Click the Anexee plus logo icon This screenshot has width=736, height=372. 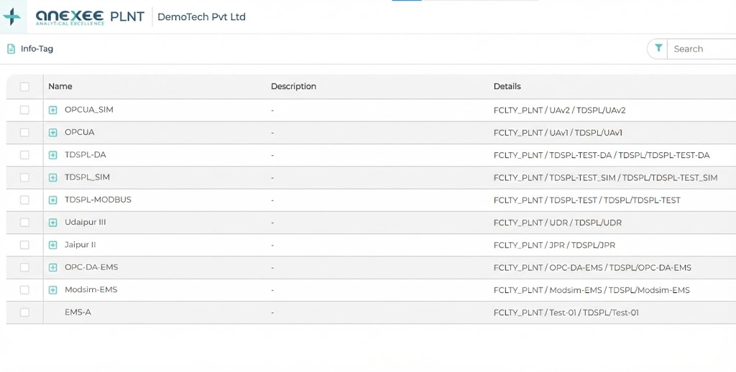pyautogui.click(x=12, y=17)
